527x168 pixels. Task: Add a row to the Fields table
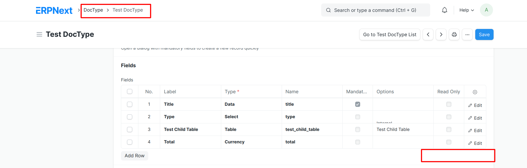(x=135, y=156)
